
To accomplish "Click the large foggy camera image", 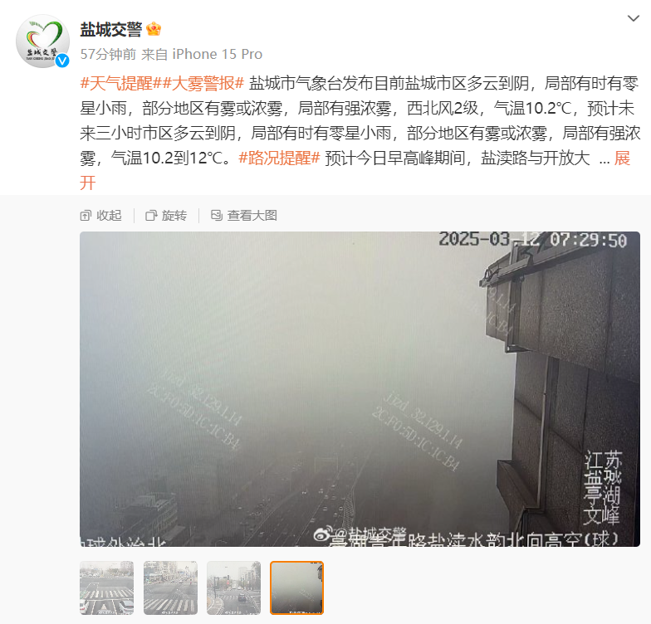I will coord(360,389).
